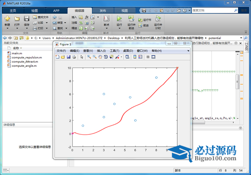Click Advance (前进) button
This screenshot has width=251, height=175.
[x=144, y=25]
